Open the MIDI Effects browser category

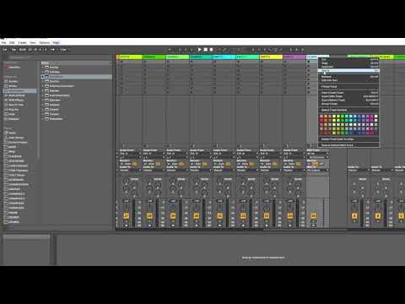[16, 100]
